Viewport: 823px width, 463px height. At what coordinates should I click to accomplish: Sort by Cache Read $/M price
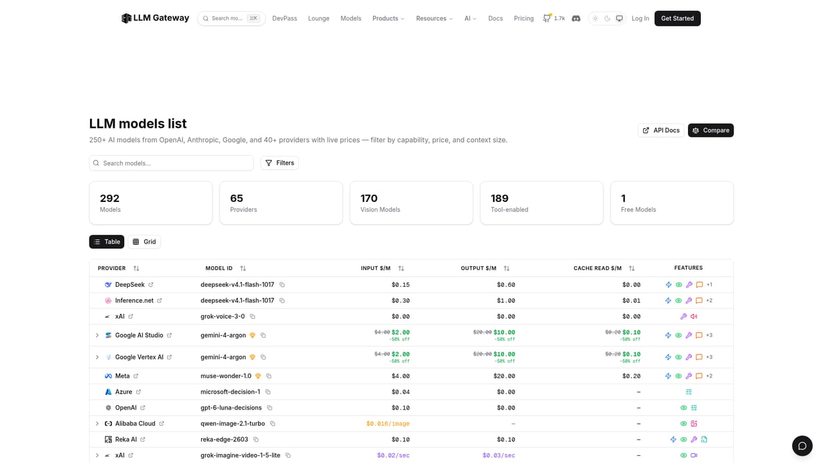(632, 268)
